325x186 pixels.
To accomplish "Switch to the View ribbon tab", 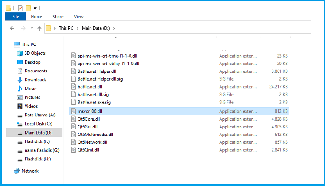I will coord(78,17).
